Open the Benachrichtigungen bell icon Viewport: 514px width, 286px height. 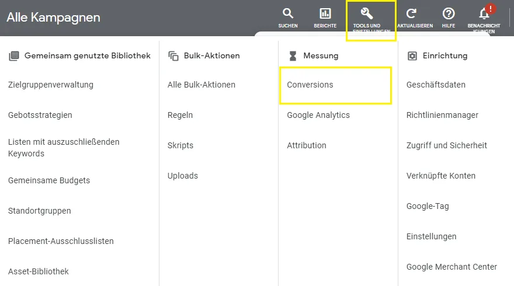pos(484,13)
